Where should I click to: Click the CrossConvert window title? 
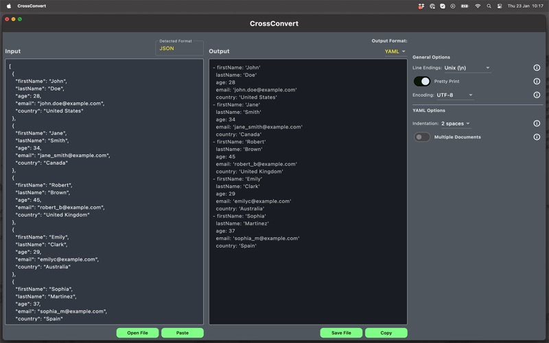coord(274,23)
